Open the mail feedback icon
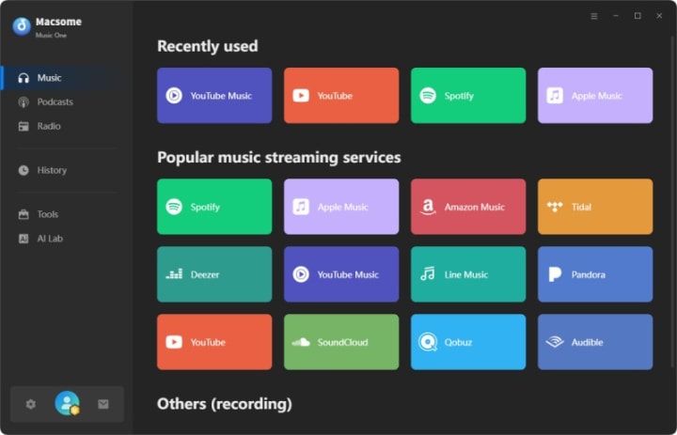 click(103, 404)
